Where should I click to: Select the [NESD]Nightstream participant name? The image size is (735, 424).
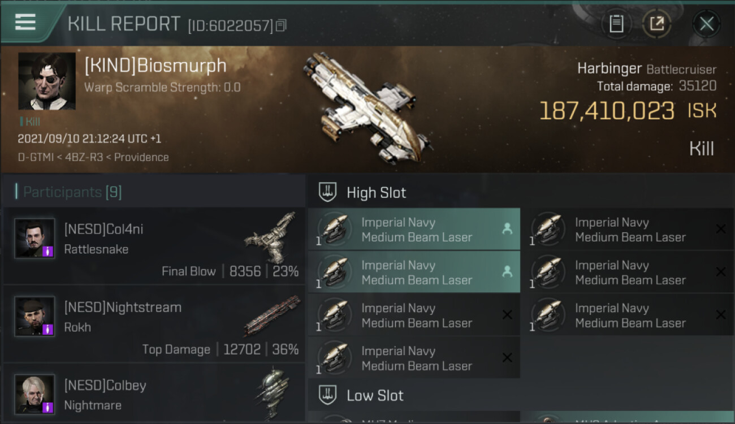[123, 308]
